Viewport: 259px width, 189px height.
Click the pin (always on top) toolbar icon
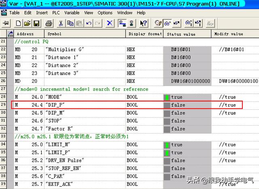(6, 23)
